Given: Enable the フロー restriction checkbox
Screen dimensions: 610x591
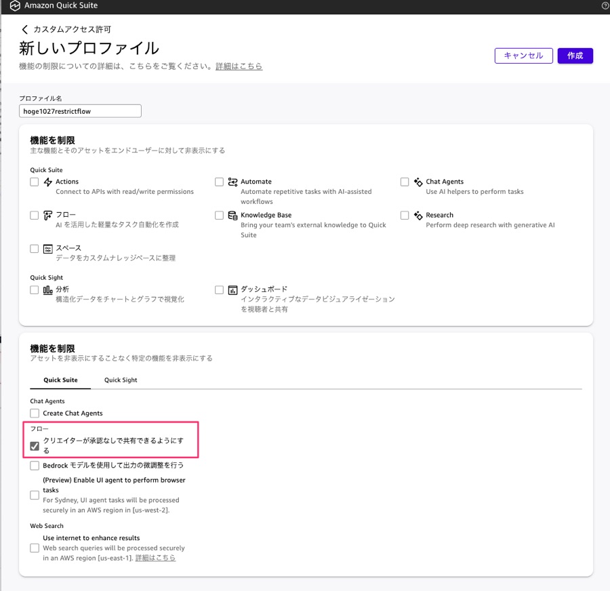Looking at the screenshot, I should click(x=35, y=216).
